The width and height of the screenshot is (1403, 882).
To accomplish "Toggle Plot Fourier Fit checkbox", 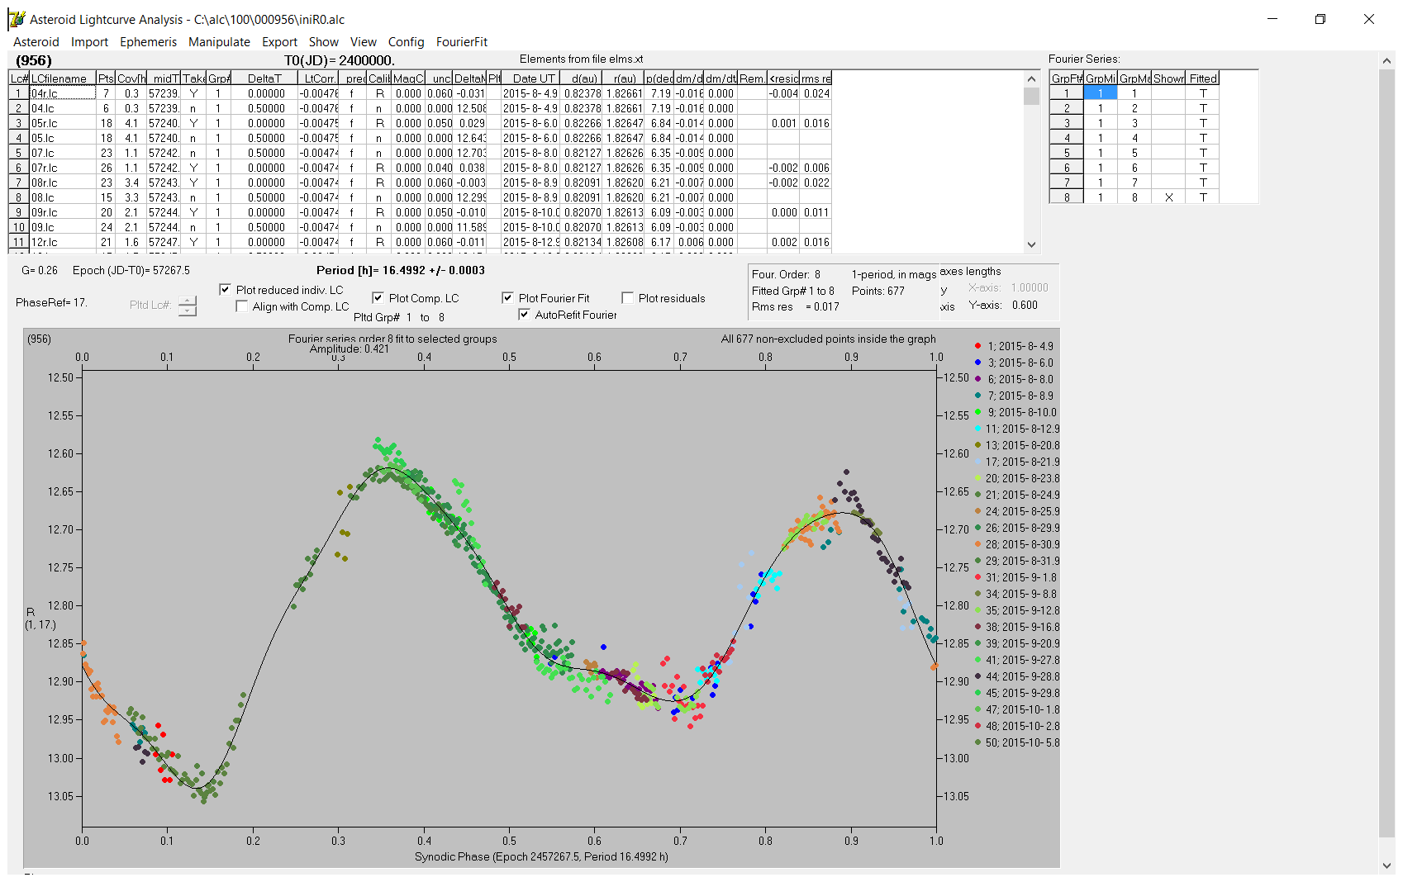I will [x=507, y=298].
